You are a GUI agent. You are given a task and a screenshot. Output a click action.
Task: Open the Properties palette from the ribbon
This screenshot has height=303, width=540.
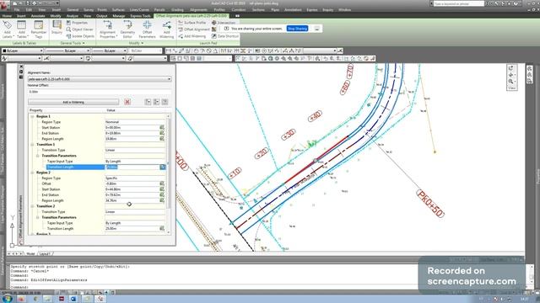pos(77,23)
